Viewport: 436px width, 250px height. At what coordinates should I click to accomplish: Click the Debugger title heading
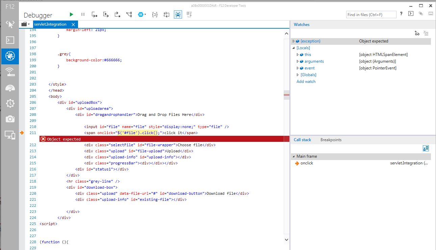point(38,15)
